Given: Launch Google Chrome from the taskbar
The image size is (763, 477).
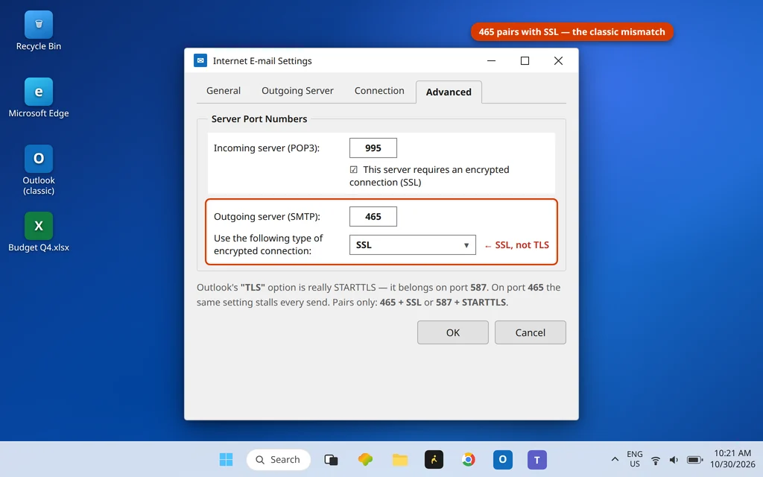Looking at the screenshot, I should coord(469,459).
